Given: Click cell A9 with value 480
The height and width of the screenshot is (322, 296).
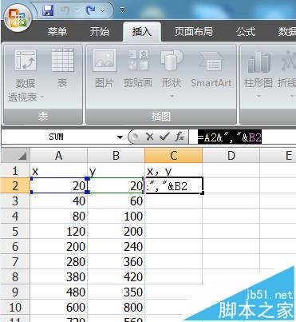Looking at the screenshot, I should pyautogui.click(x=59, y=292).
